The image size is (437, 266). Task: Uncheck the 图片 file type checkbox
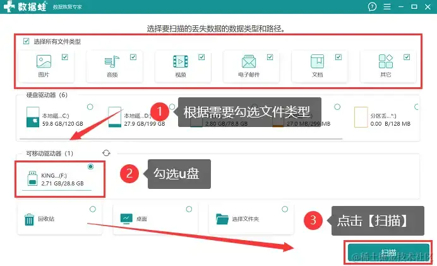[65, 57]
